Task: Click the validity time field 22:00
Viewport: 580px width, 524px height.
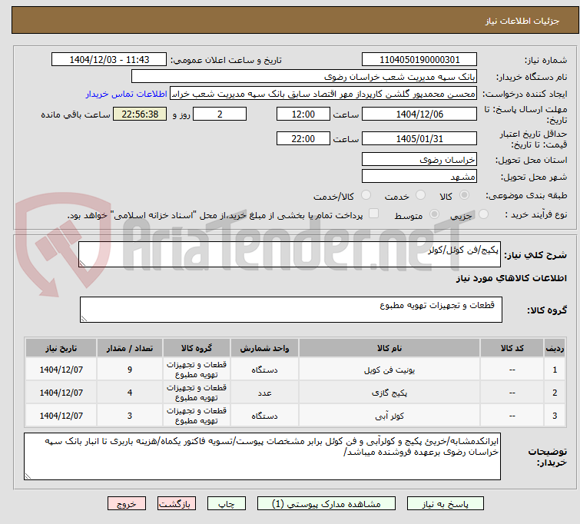Action: 303,138
